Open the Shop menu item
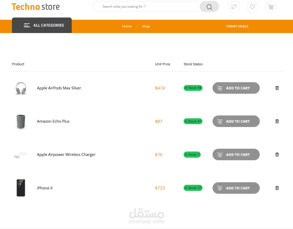 (x=146, y=26)
